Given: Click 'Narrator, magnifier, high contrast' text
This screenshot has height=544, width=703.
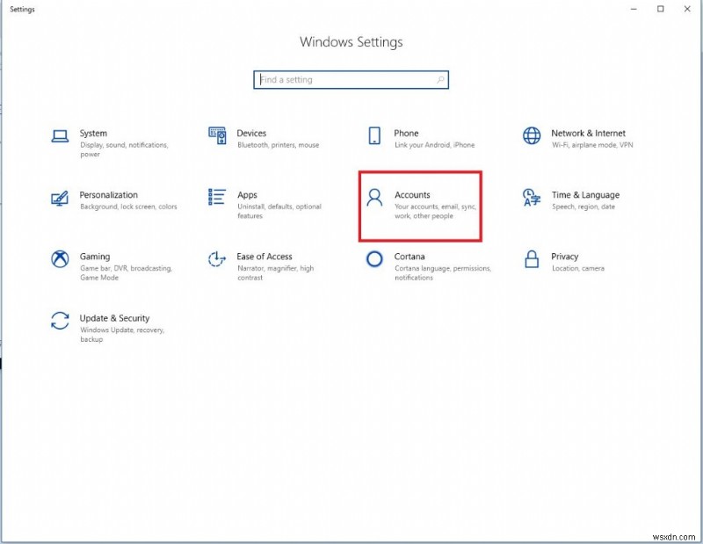Looking at the screenshot, I should 275,272.
